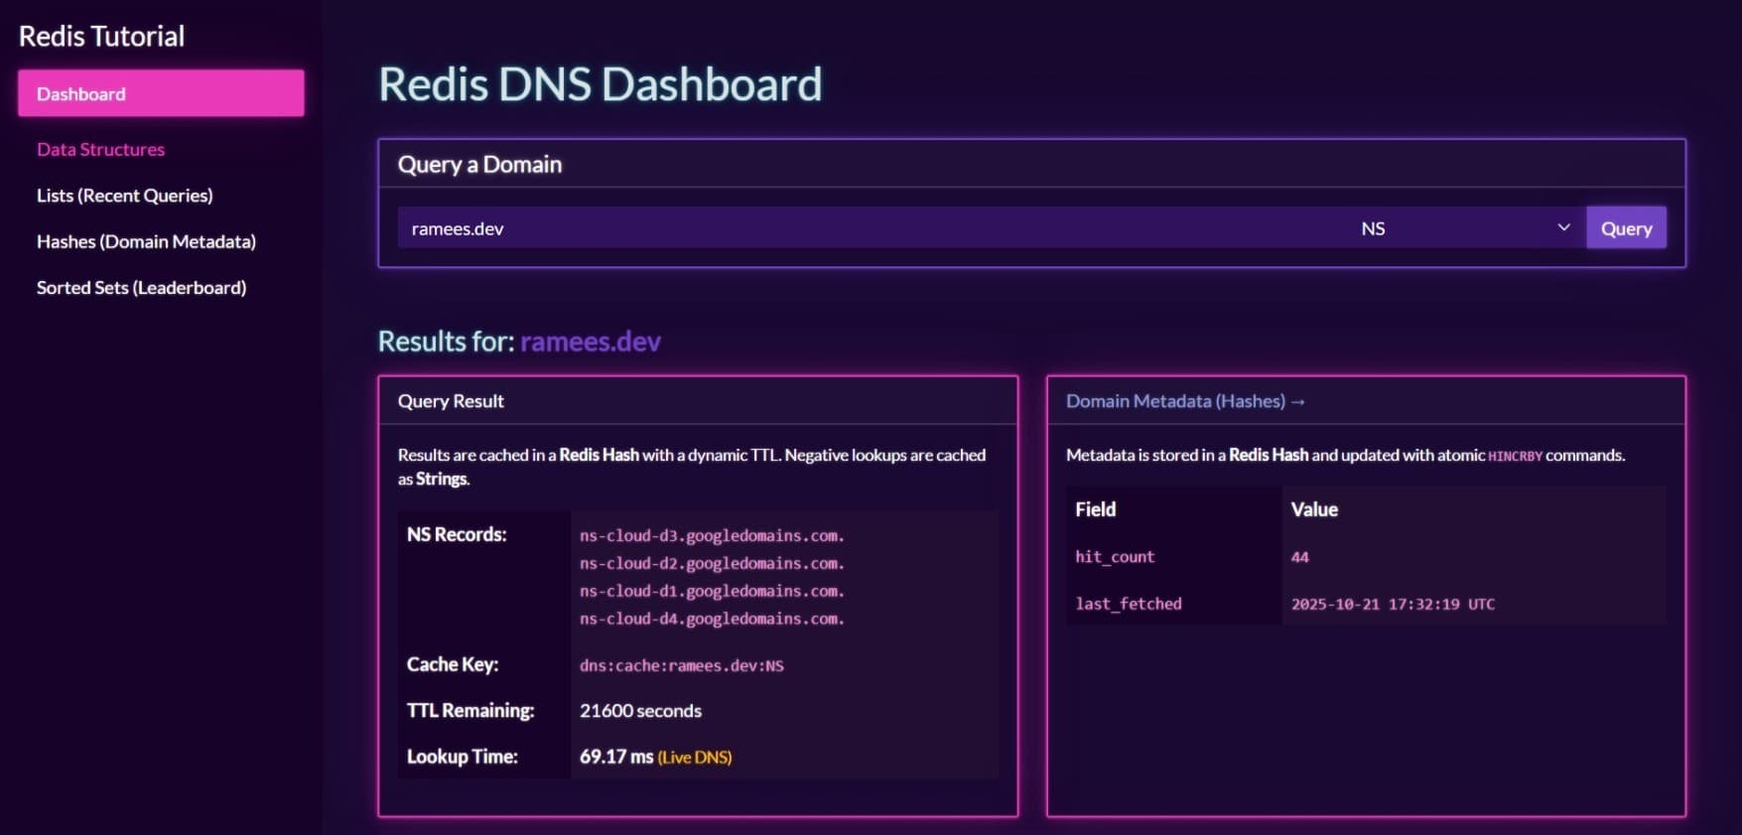Click the Data Structures sidebar heading

[100, 149]
